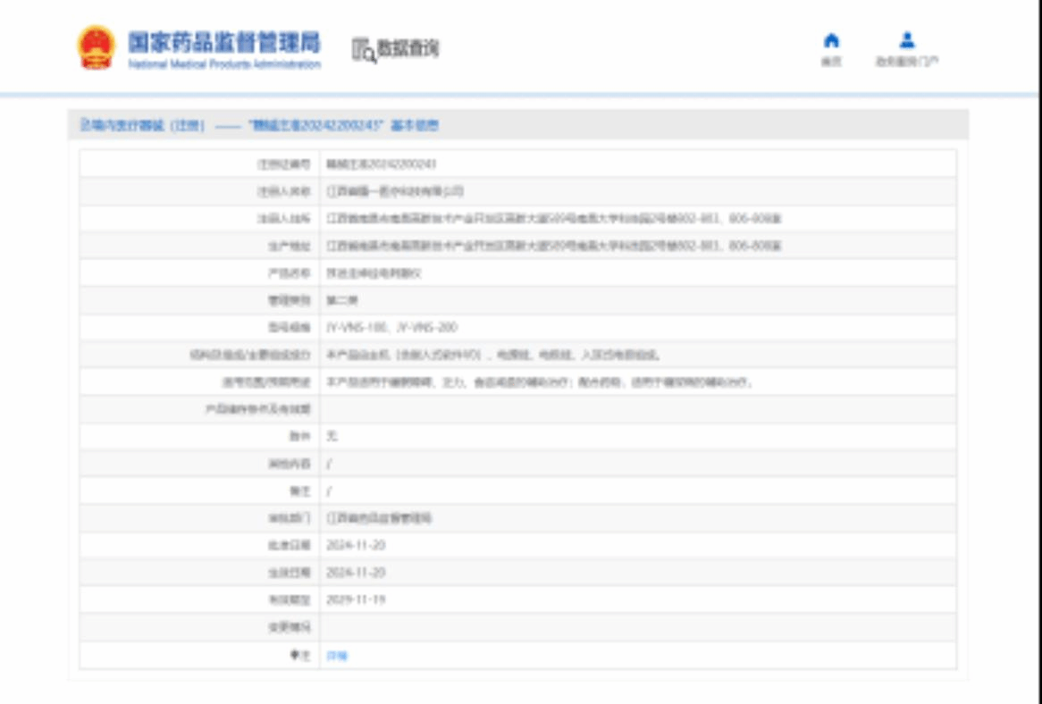This screenshot has height=704, width=1042.
Task: Click the 国家药品监督管理局 site title
Action: 223,43
